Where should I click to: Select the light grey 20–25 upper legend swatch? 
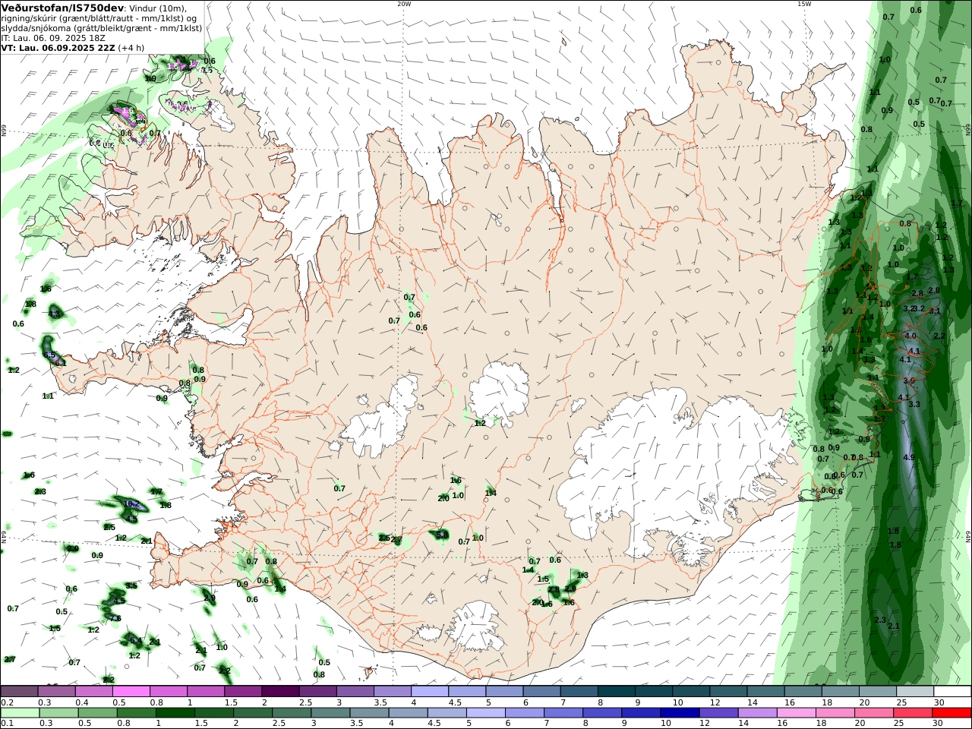(878, 691)
